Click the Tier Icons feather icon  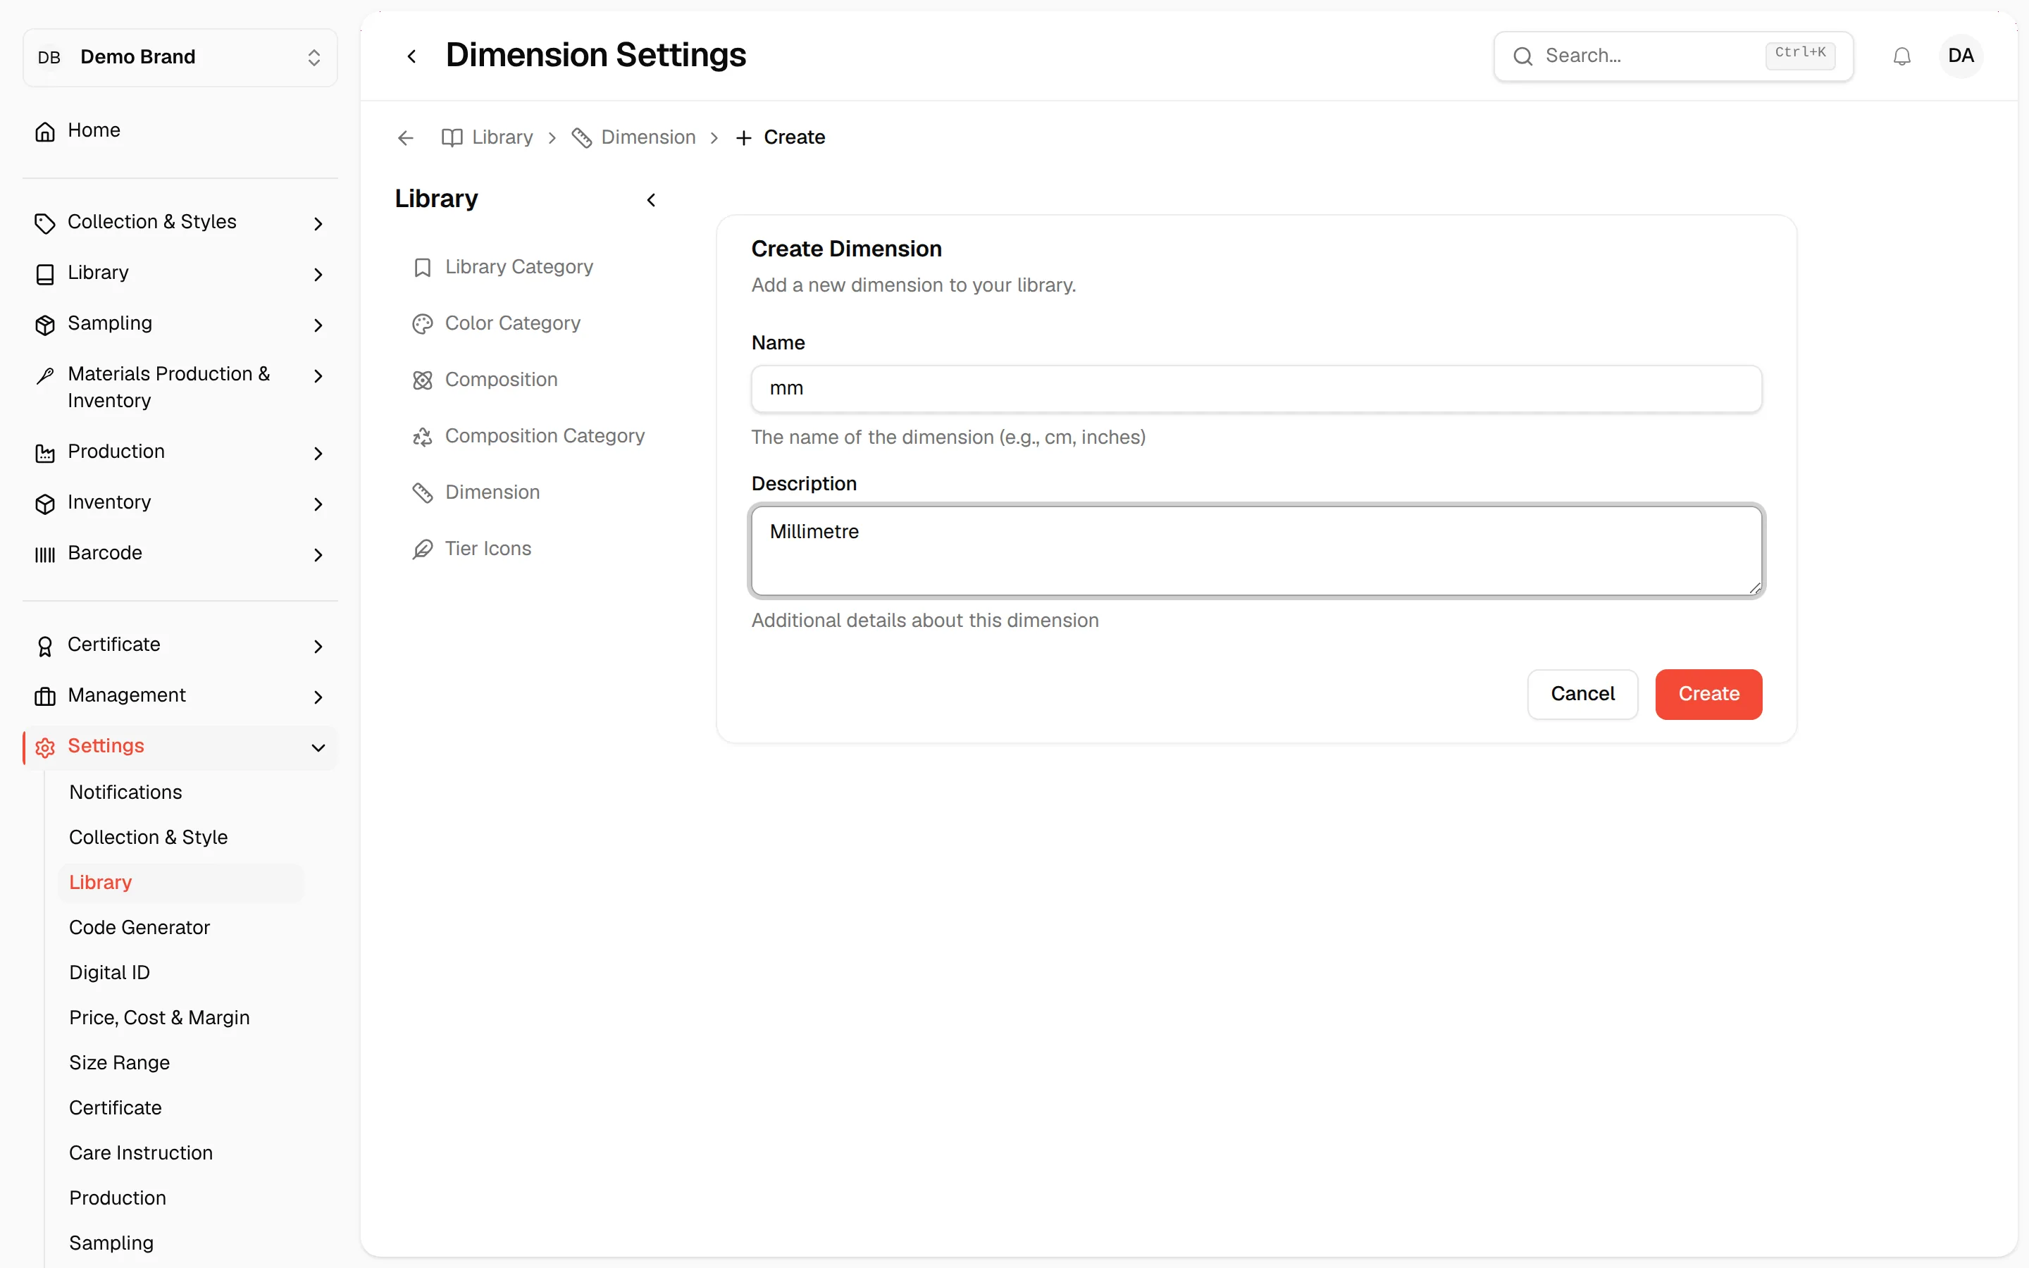(423, 549)
